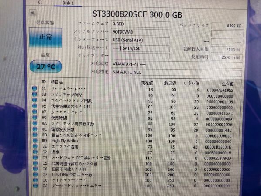Image resolution: width=261 pixels, height=196 pixels.
Task: Select raw value 00000358786D
Action: (x=217, y=159)
